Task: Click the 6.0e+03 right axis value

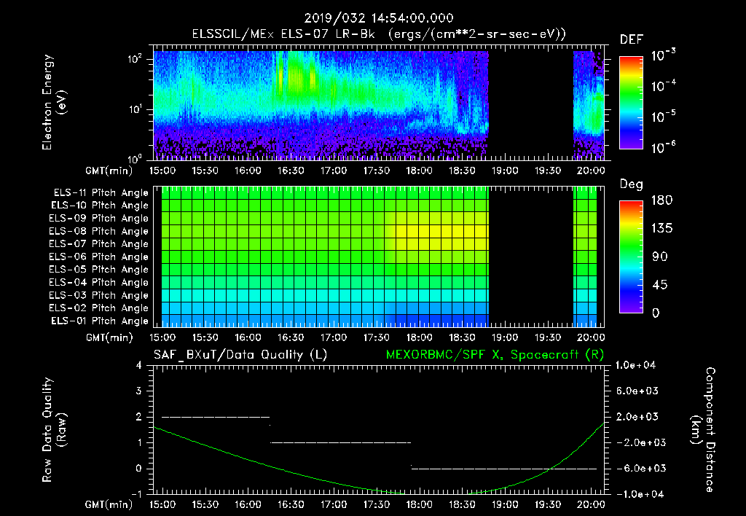Action: pyautogui.click(x=637, y=391)
